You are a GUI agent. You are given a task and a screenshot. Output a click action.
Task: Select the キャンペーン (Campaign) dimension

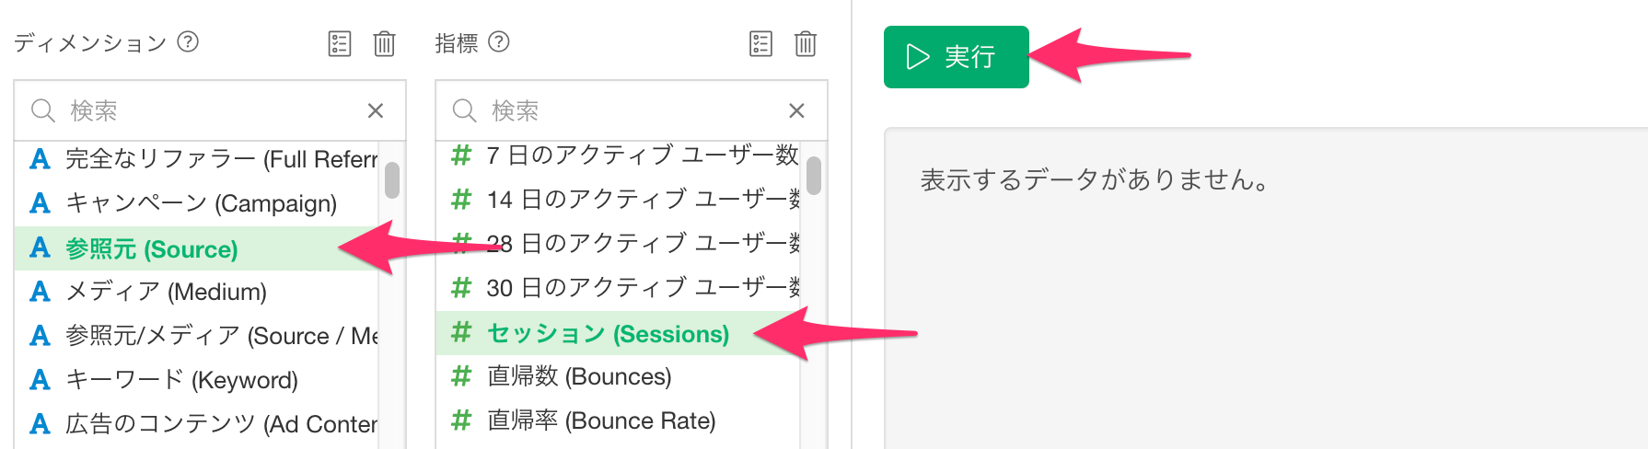[x=196, y=203]
